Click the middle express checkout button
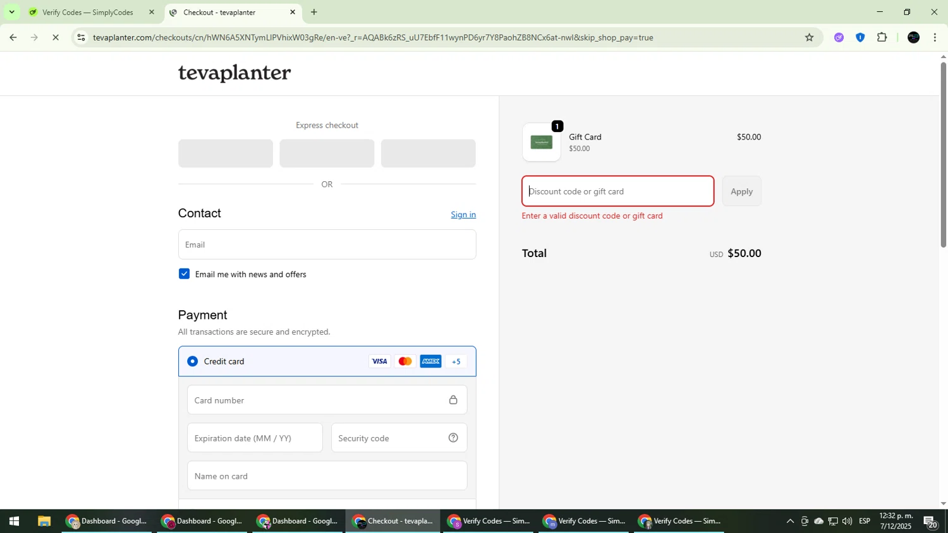The width and height of the screenshot is (948, 533). [327, 153]
